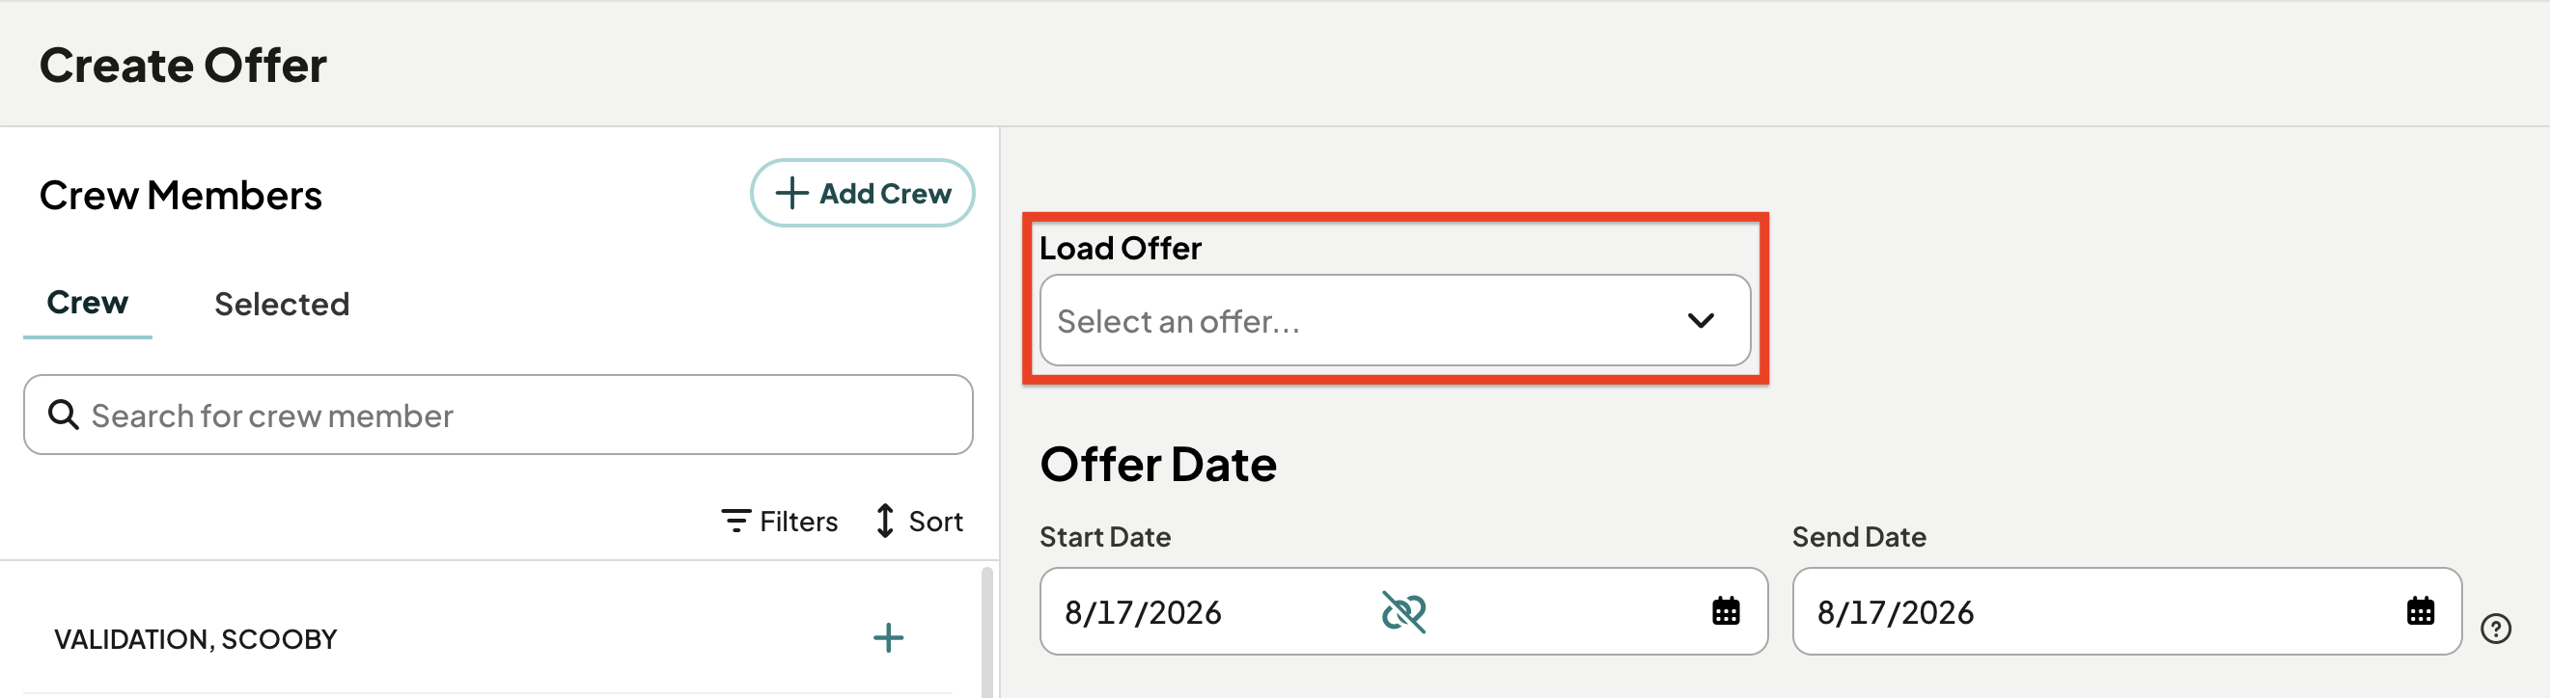The image size is (2550, 698).
Task: Click the Sort arrows icon
Action: point(885,521)
